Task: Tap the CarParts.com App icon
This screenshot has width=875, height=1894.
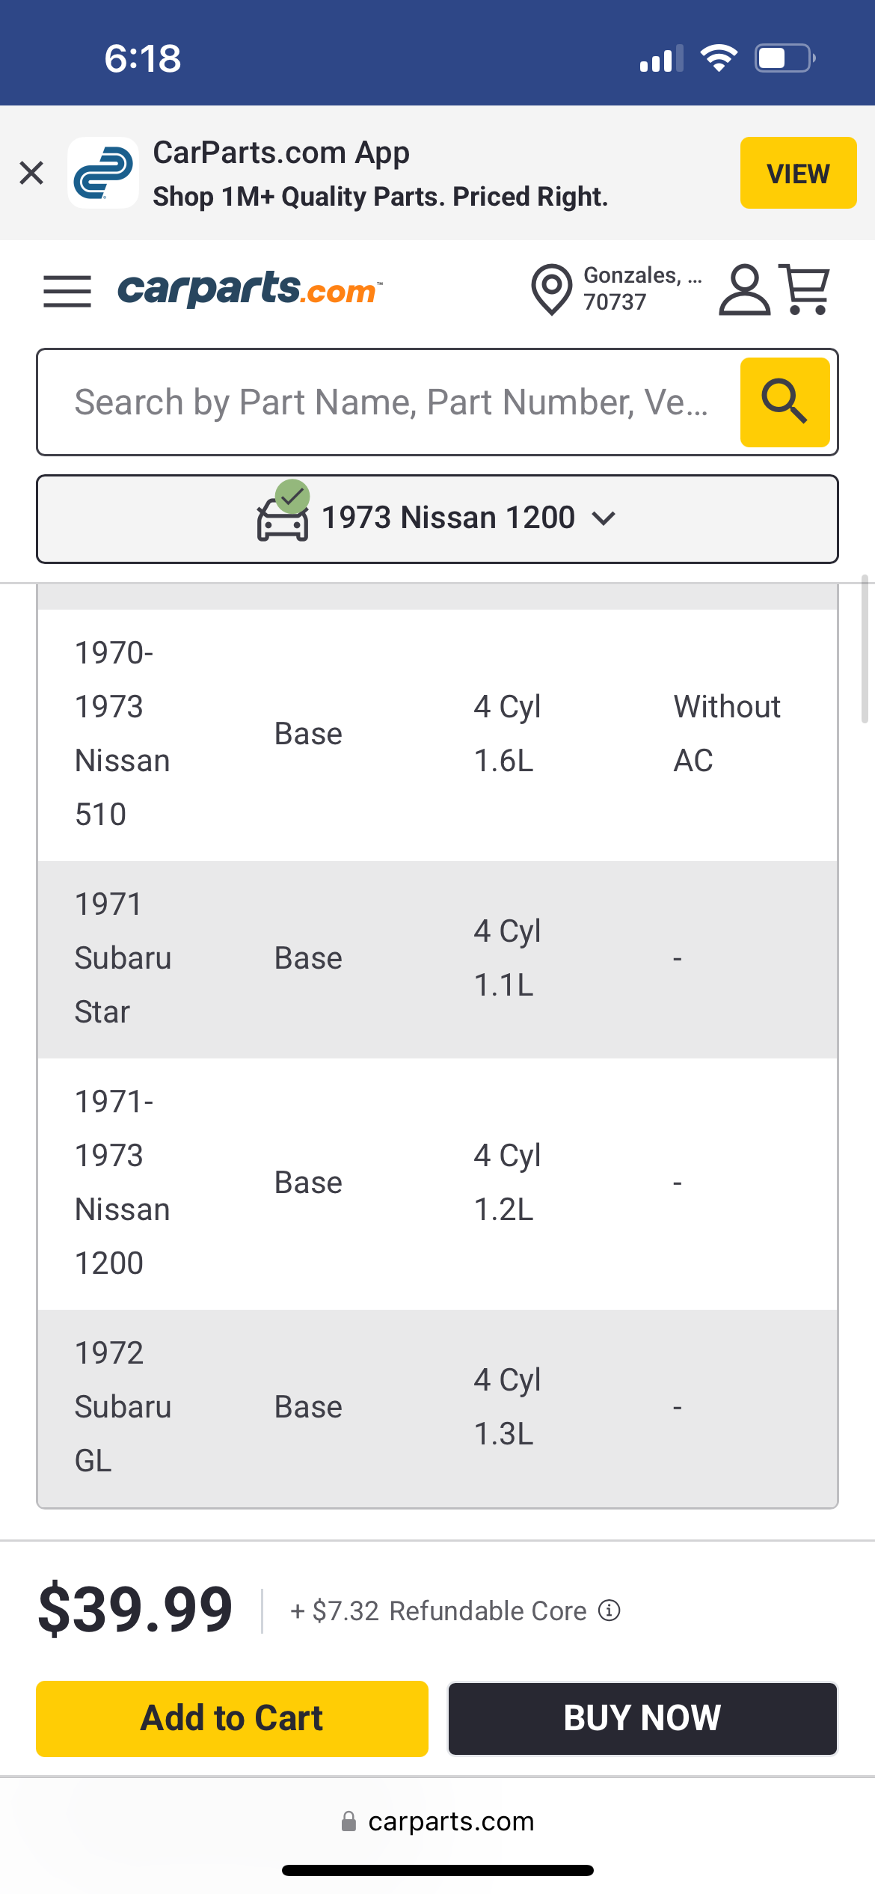Action: (103, 173)
